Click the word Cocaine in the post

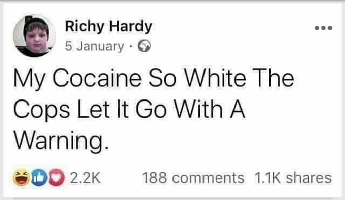click(97, 78)
